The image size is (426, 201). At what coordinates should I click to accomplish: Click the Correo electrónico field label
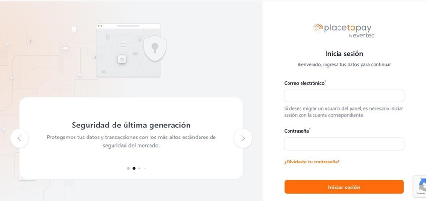pos(304,83)
